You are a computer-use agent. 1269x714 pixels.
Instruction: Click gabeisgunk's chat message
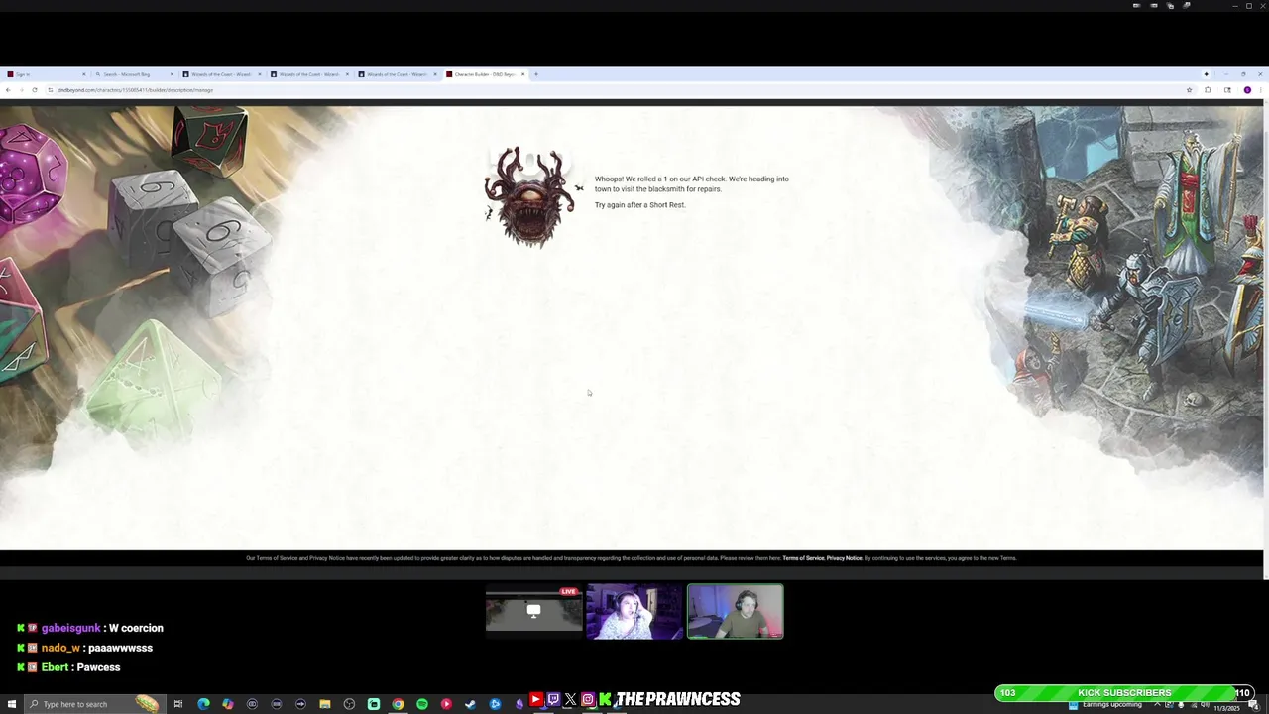click(x=90, y=628)
